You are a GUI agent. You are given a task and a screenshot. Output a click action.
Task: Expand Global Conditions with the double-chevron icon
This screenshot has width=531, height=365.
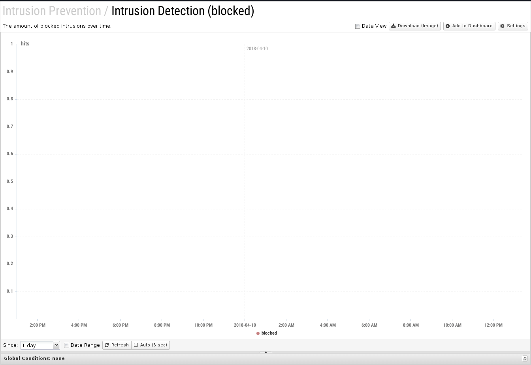pyautogui.click(x=525, y=358)
